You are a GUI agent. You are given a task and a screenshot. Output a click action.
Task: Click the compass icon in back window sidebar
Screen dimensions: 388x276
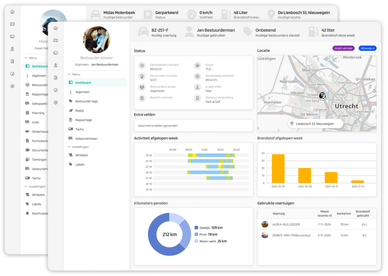13,74
